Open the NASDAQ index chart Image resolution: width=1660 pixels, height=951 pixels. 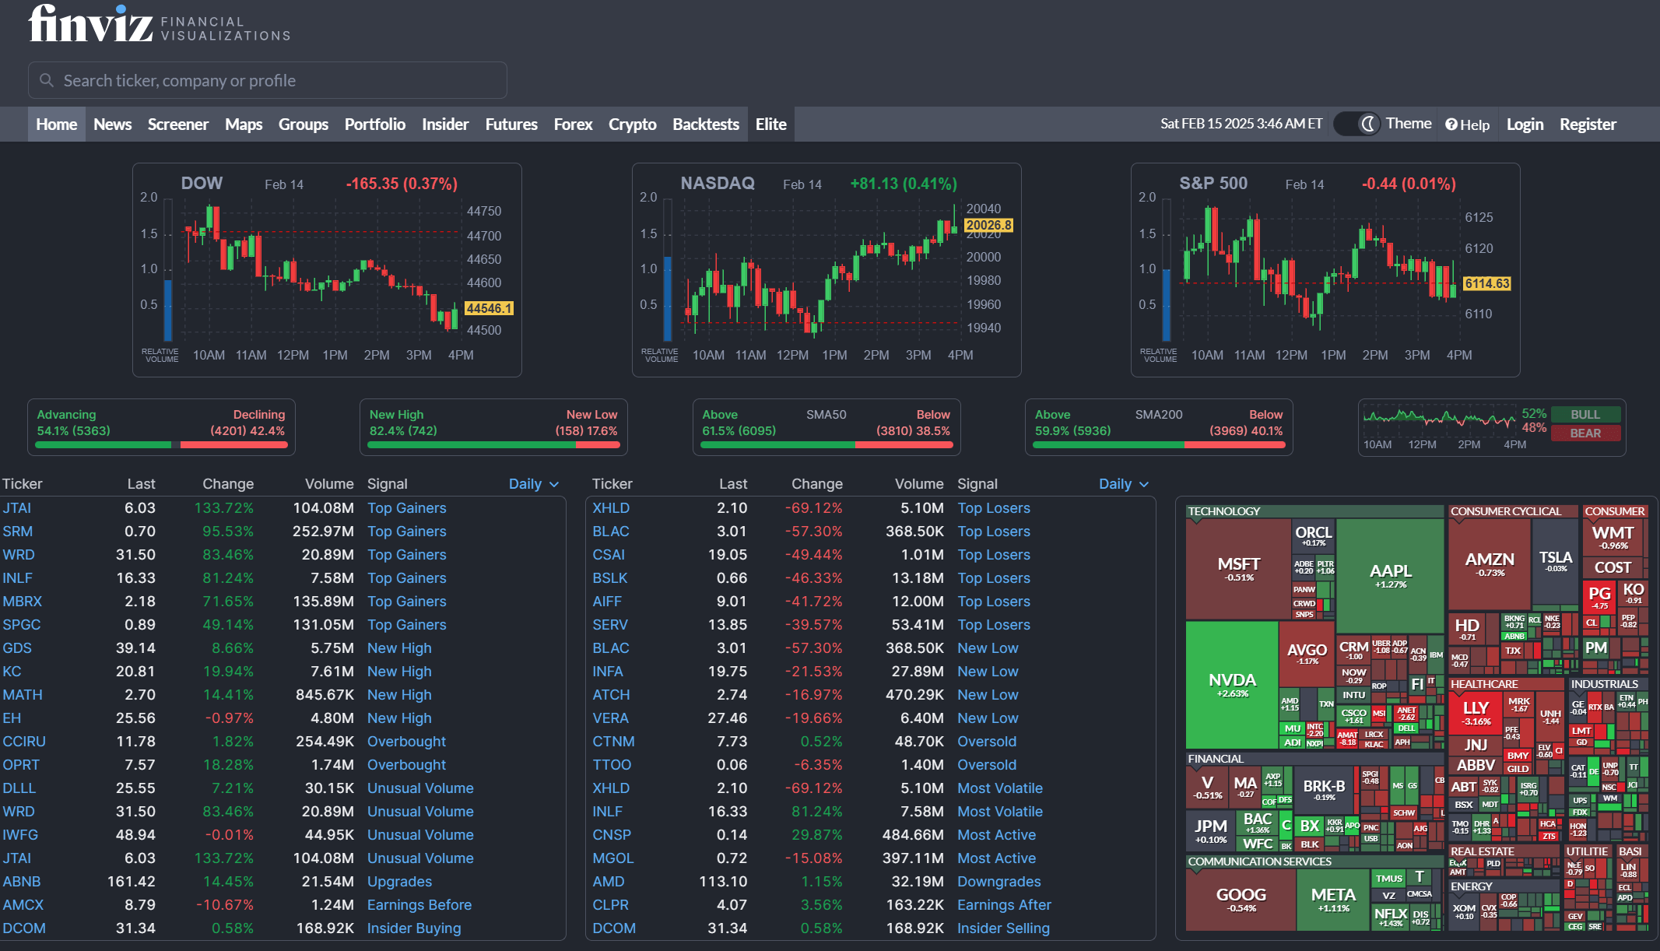(826, 270)
